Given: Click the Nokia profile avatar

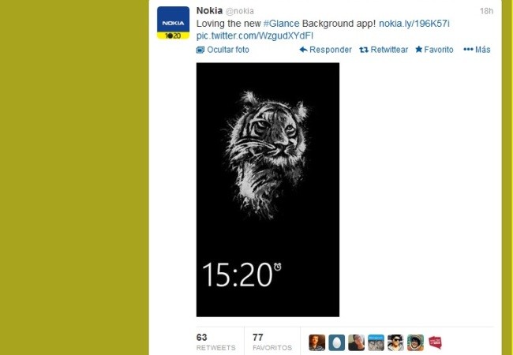Looking at the screenshot, I should coord(173,23).
